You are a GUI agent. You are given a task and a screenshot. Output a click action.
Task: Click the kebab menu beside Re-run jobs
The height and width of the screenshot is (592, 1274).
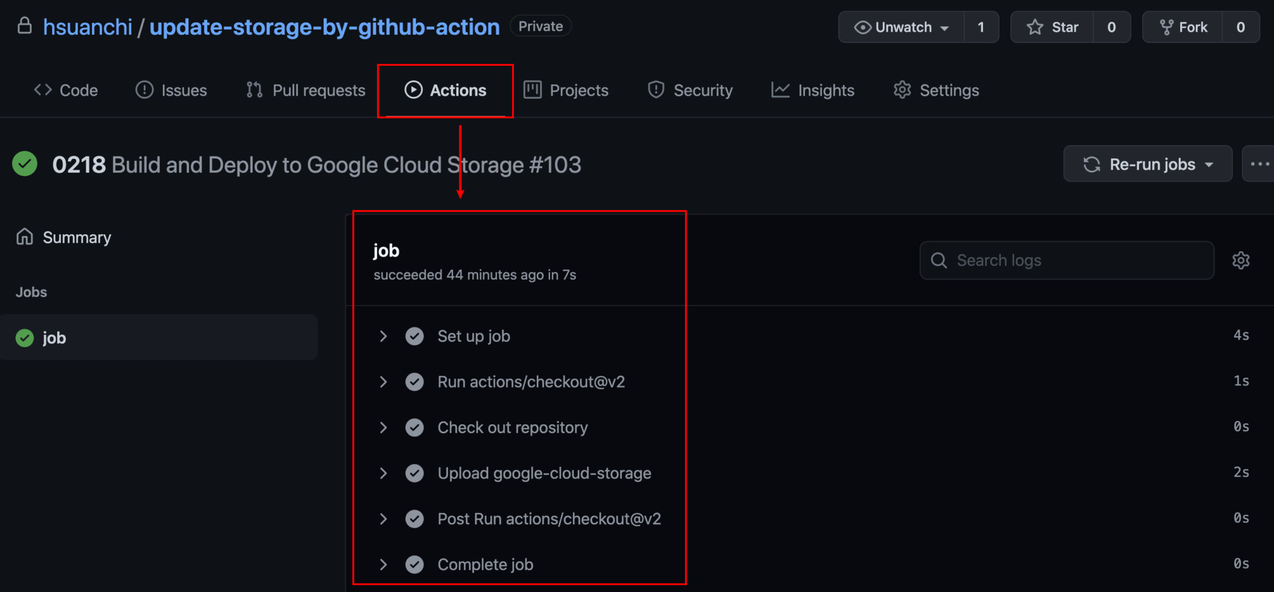point(1261,163)
